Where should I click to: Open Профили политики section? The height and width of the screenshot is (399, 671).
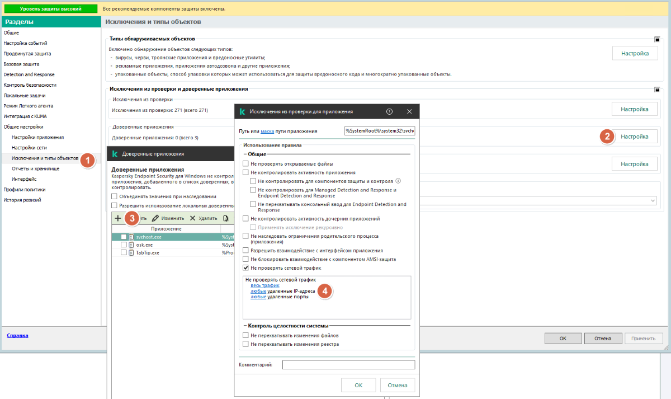25,190
